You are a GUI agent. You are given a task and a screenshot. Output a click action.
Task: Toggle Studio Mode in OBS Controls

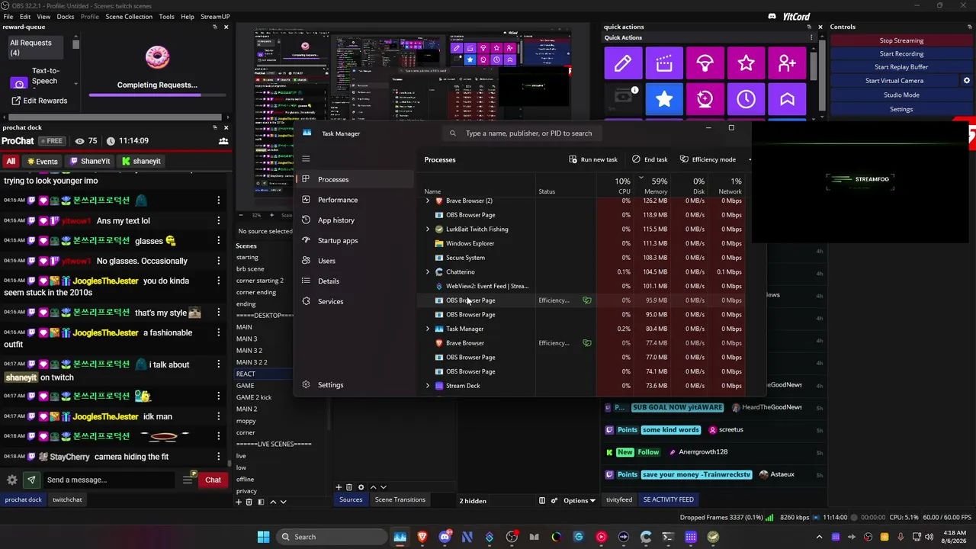(901, 95)
